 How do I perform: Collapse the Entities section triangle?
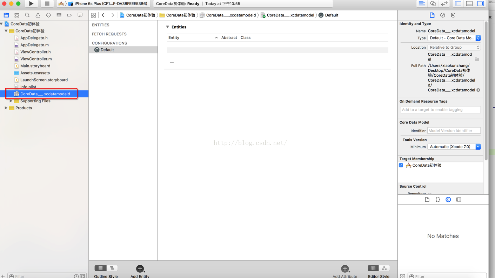click(x=168, y=27)
